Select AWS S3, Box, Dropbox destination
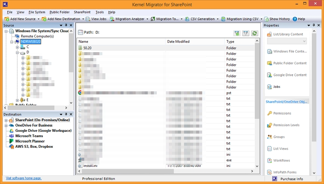This screenshot has width=324, height=184. 34,147
